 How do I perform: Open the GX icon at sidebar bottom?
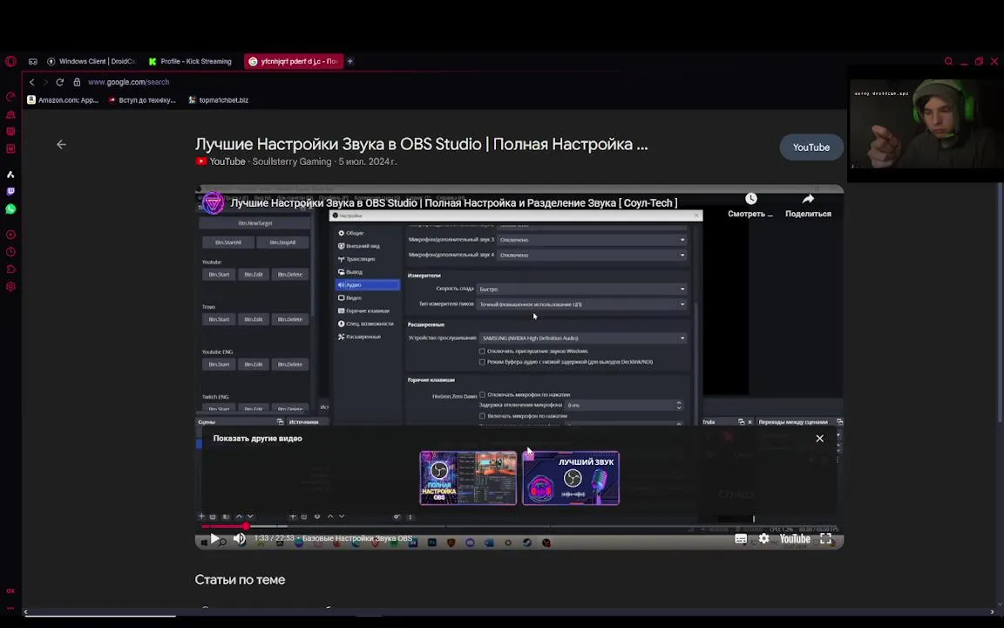[10, 590]
